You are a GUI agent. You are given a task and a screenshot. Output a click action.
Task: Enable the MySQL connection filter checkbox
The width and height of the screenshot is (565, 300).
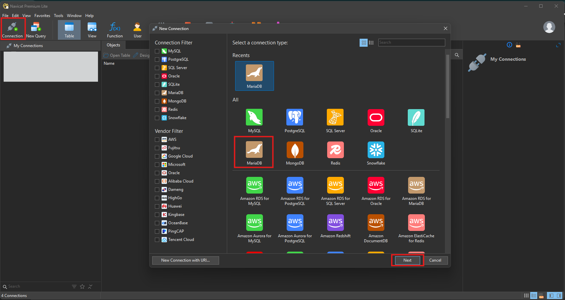(x=157, y=51)
